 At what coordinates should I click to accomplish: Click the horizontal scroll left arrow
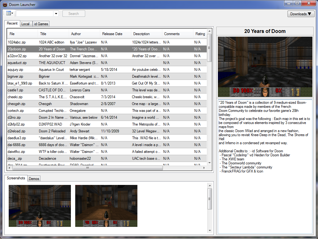click(x=9, y=168)
